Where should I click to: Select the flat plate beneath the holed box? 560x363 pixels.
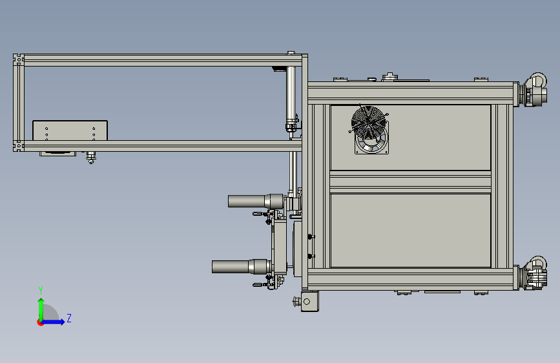[57, 154]
